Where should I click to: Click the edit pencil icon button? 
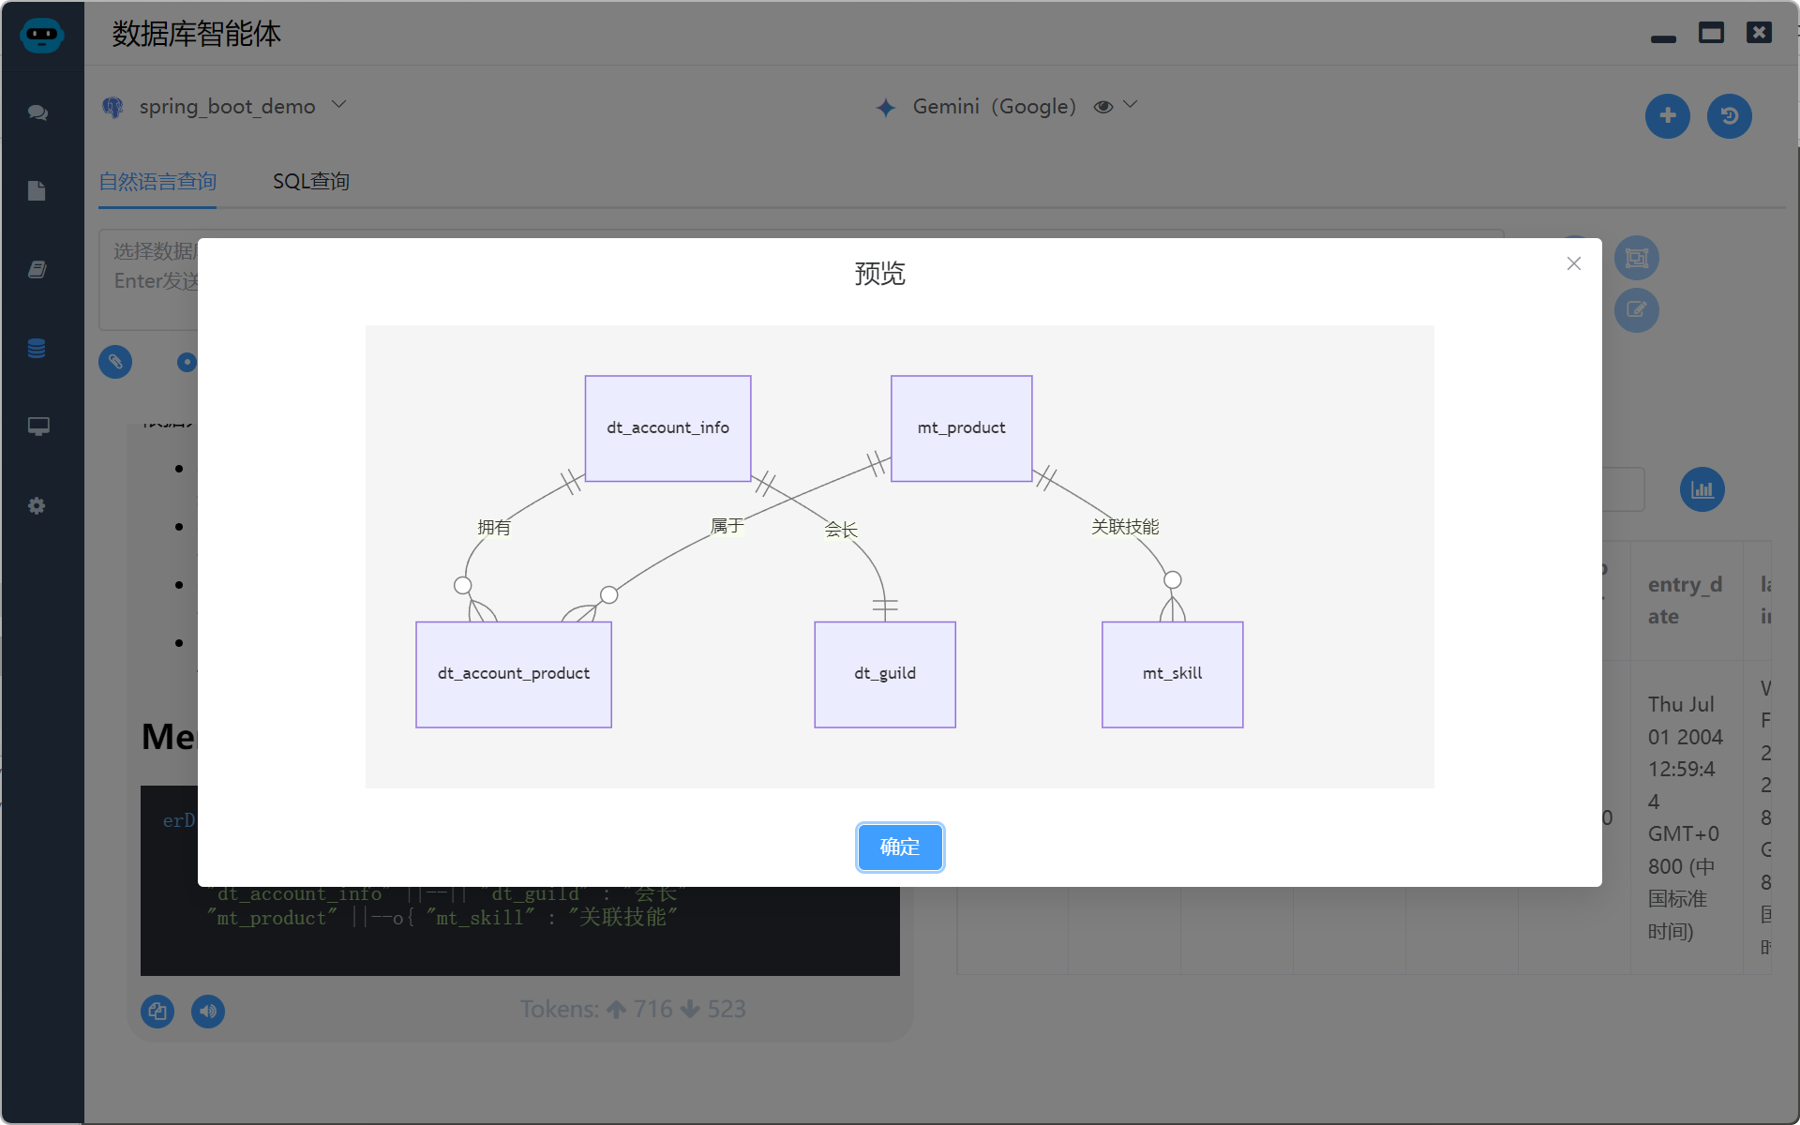click(x=1637, y=310)
